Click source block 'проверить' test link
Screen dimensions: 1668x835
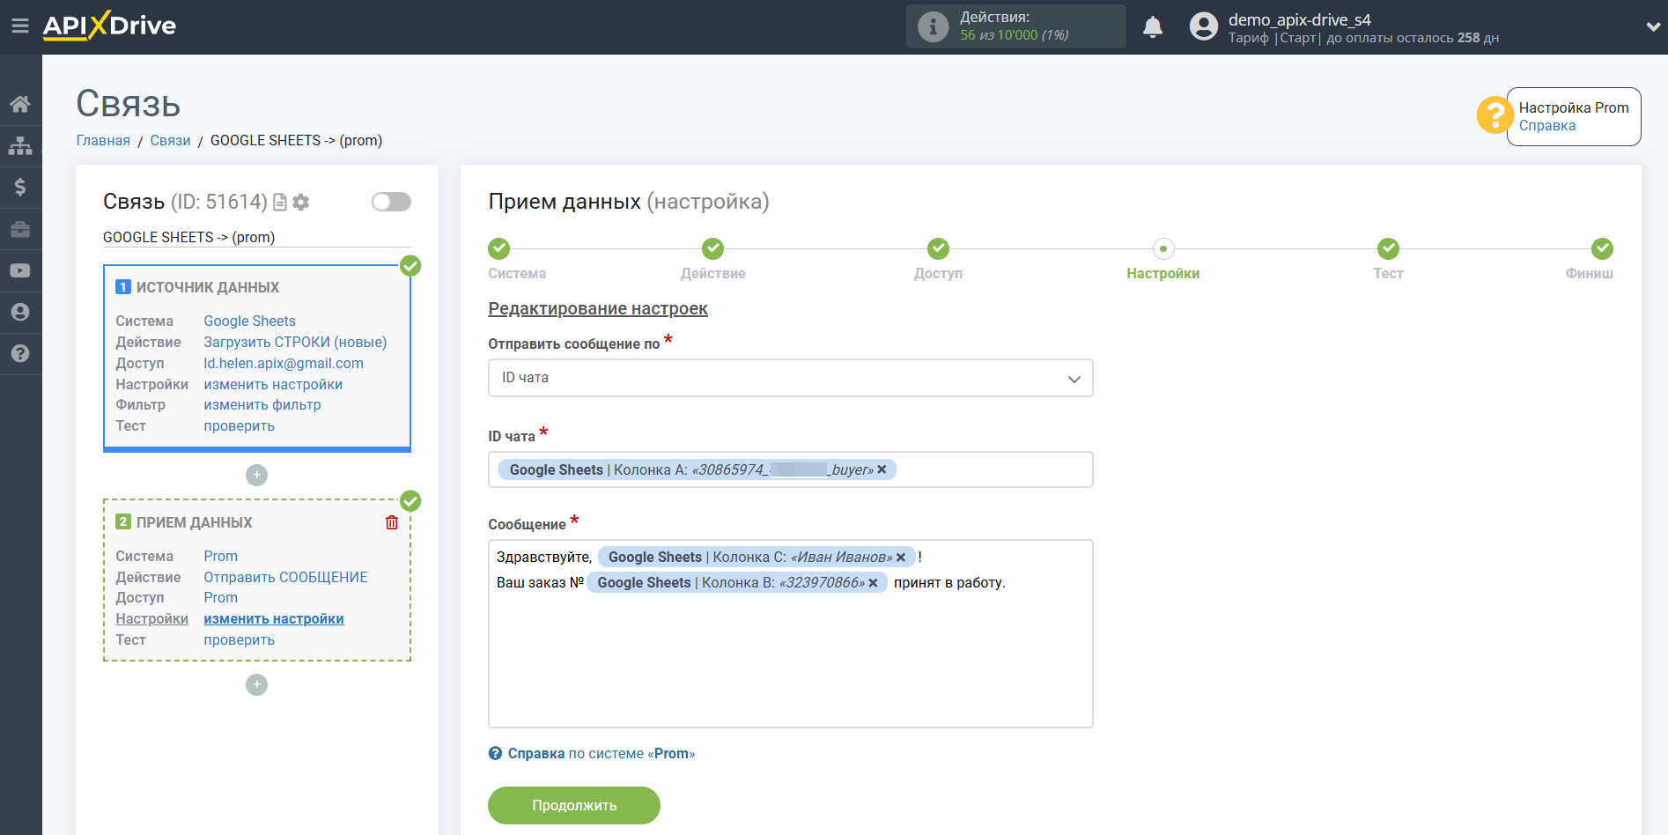point(240,426)
